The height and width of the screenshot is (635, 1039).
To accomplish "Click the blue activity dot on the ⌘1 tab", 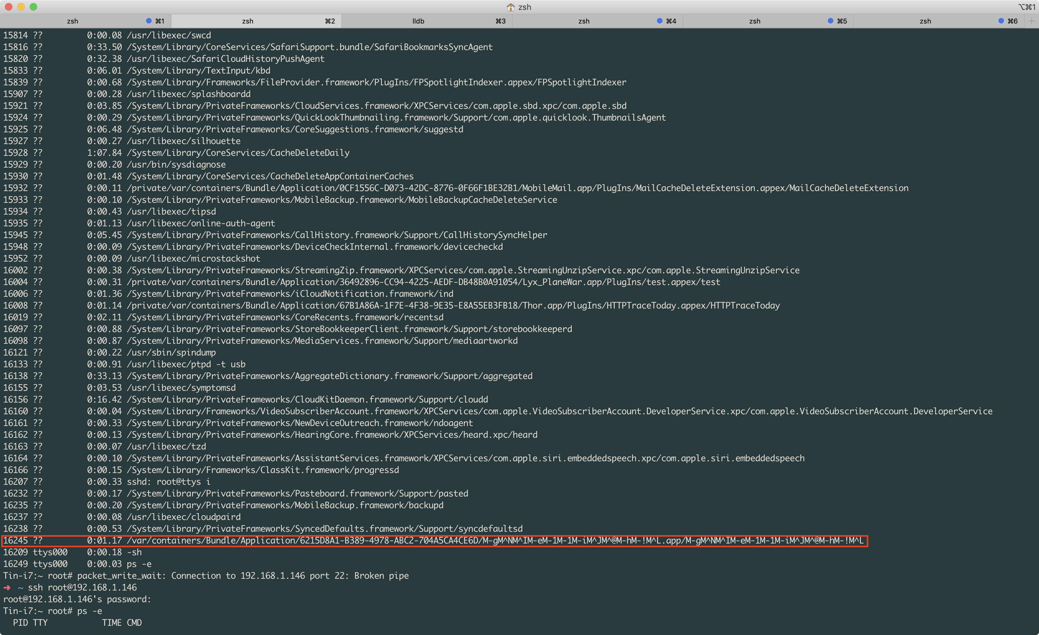I will coord(148,20).
